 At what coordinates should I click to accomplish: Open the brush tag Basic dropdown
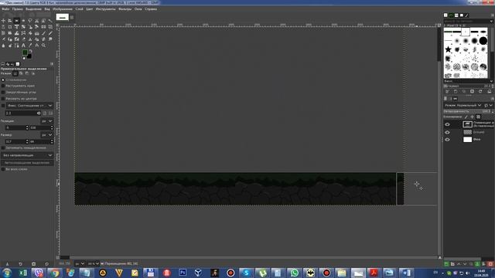[468, 81]
